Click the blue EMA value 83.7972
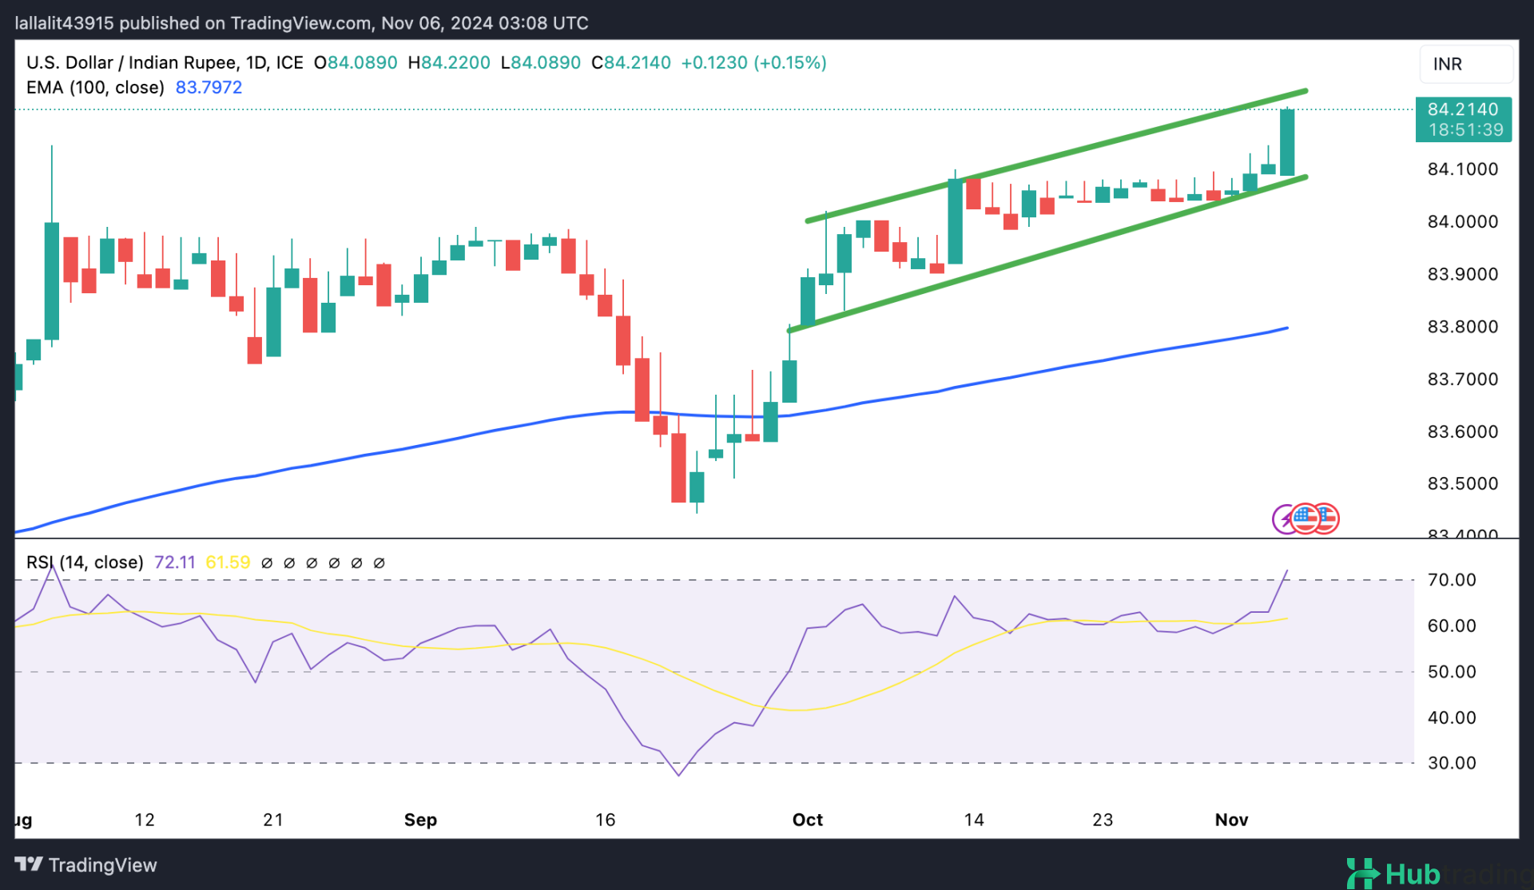 click(x=209, y=87)
